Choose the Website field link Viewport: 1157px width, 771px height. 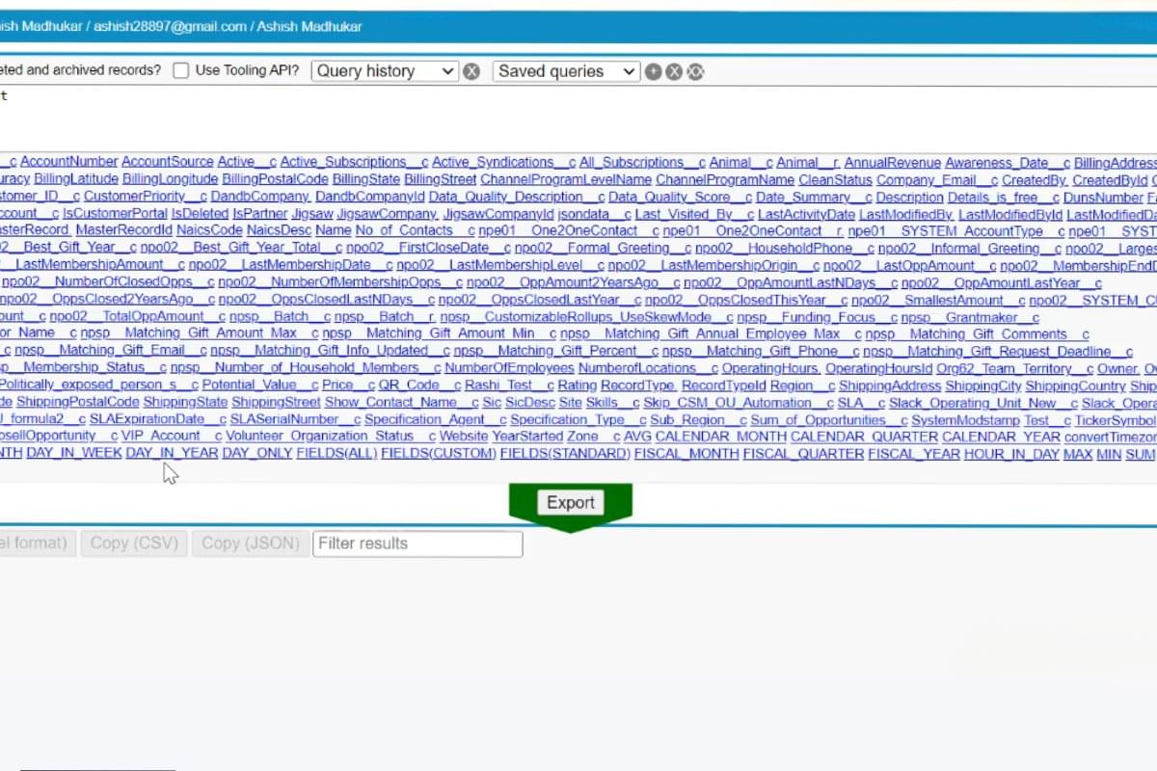[464, 437]
